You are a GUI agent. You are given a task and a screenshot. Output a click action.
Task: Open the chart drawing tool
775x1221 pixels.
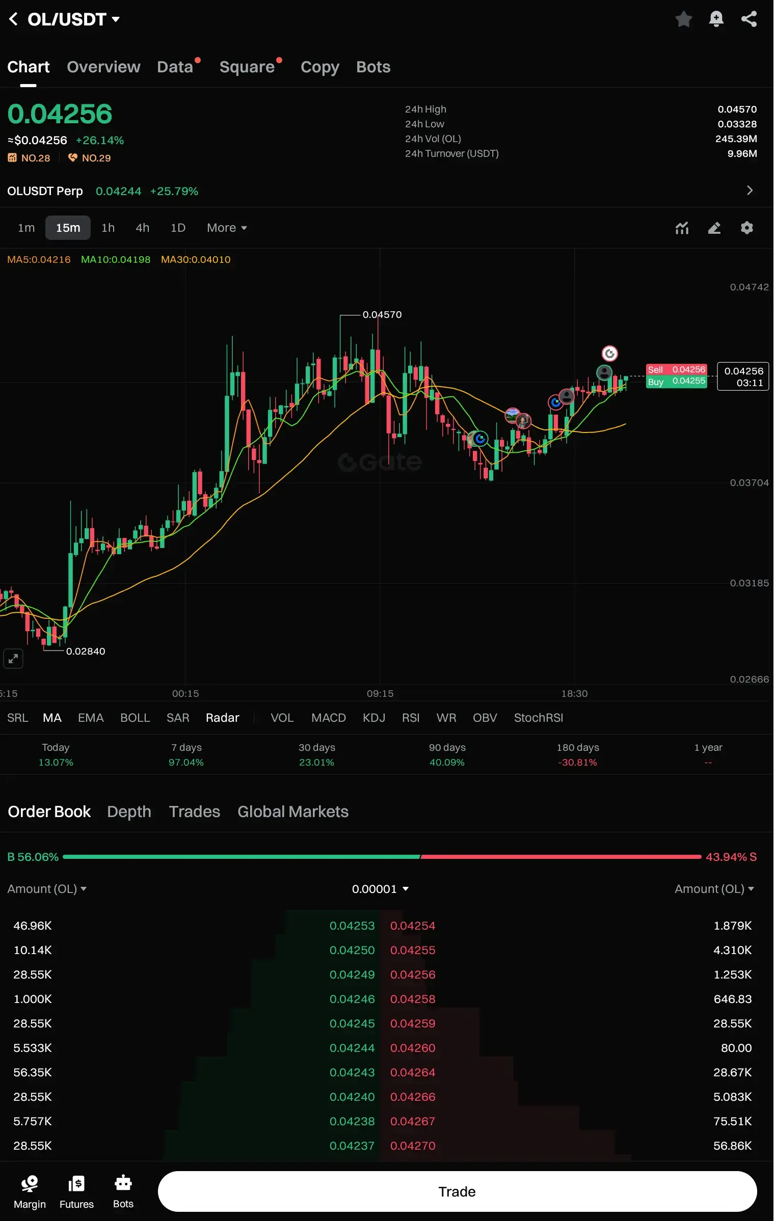pyautogui.click(x=714, y=228)
